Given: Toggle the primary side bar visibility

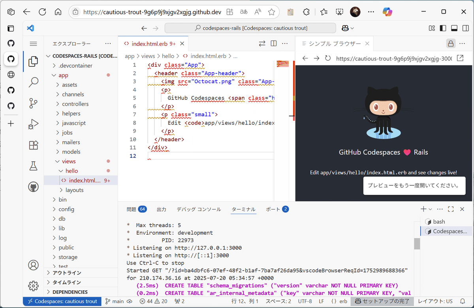Looking at the screenshot, I should point(443,28).
